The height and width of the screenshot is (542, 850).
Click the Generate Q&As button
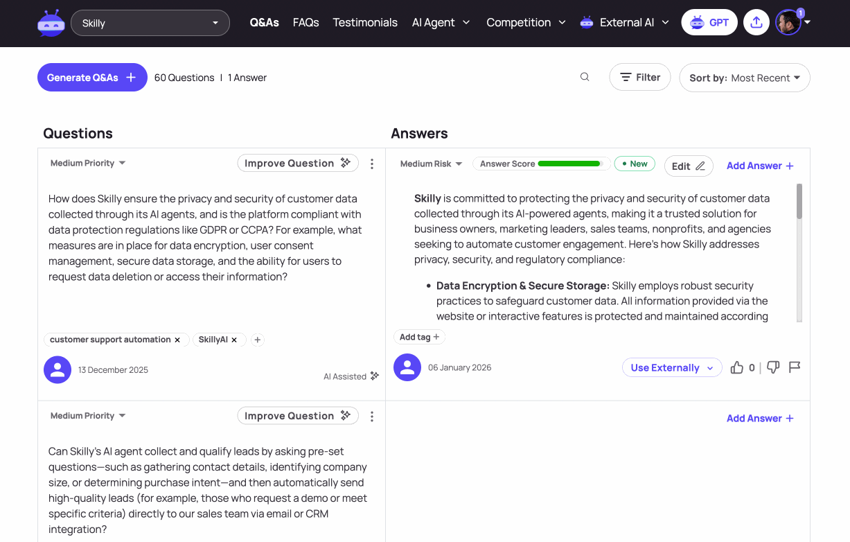coord(92,78)
